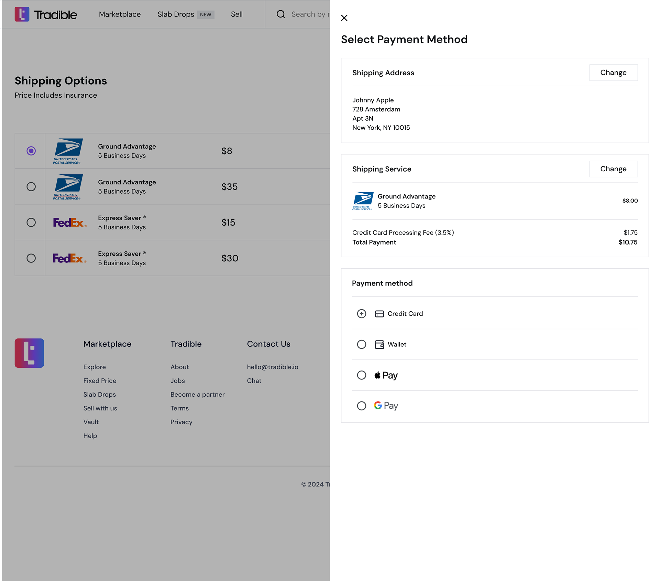Click the Apple Pay logo

coord(386,375)
